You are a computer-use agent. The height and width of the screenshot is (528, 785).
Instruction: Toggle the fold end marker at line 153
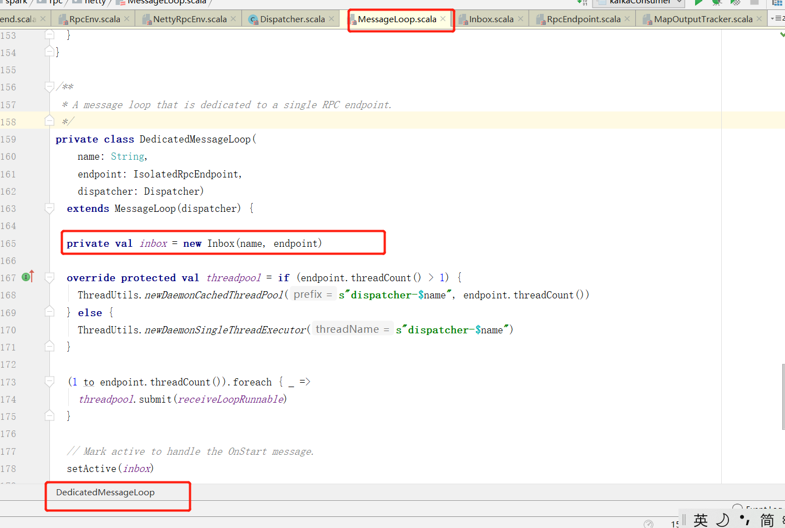point(49,35)
